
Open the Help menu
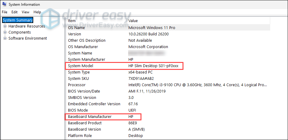[x=37, y=12]
